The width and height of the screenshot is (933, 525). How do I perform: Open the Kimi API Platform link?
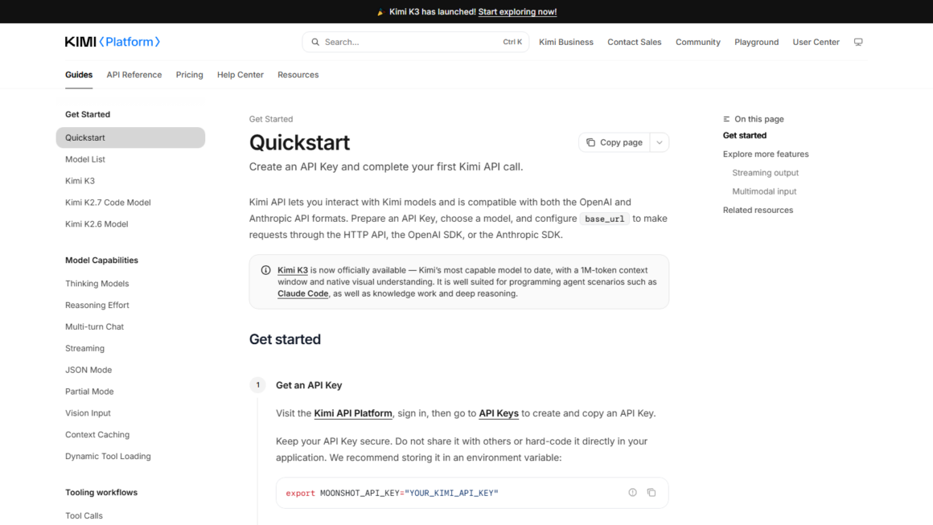[353, 413]
